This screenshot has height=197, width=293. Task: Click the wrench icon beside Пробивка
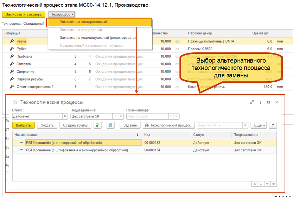coord(12,56)
